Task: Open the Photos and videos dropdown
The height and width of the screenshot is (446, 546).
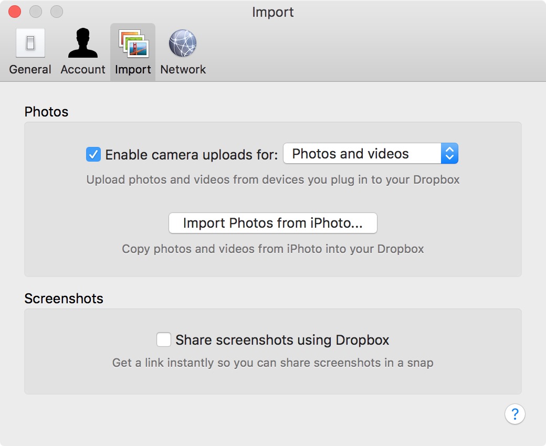Action: (371, 153)
